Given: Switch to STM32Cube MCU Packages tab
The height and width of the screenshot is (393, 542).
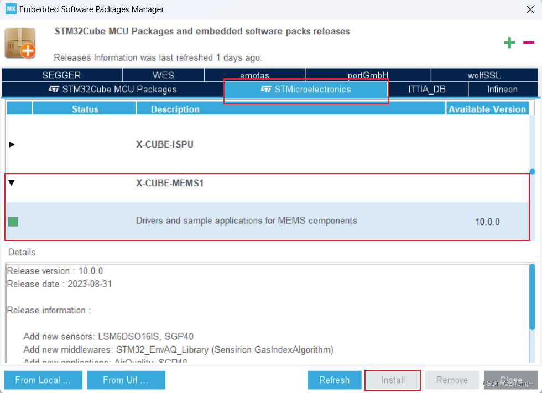Looking at the screenshot, I should (113, 90).
